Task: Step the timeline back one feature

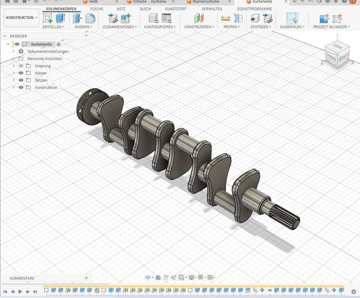Action: point(13,291)
